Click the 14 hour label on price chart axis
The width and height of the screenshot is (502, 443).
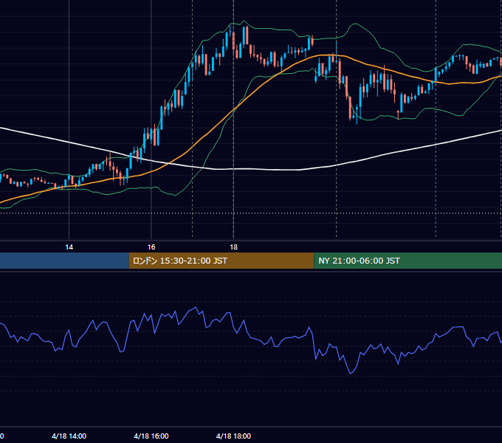pos(69,247)
